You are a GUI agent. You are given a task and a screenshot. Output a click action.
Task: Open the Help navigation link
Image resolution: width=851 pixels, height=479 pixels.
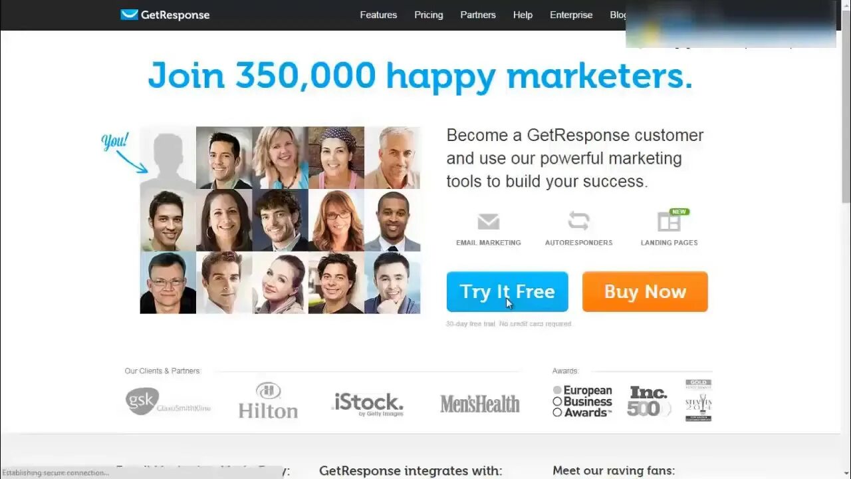coord(523,15)
